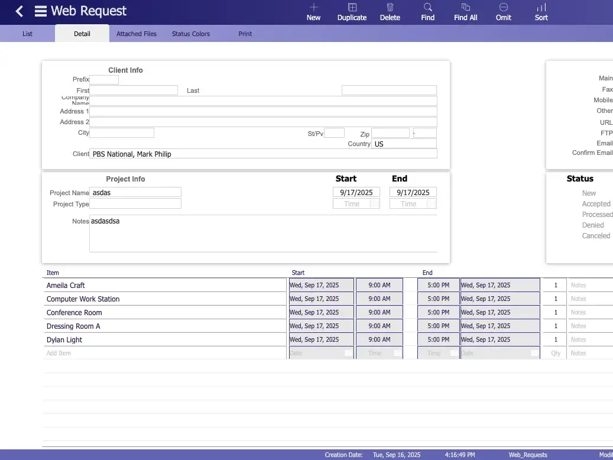Change 9:00 AM start for Conference Room
This screenshot has width=613, height=460.
pyautogui.click(x=380, y=312)
